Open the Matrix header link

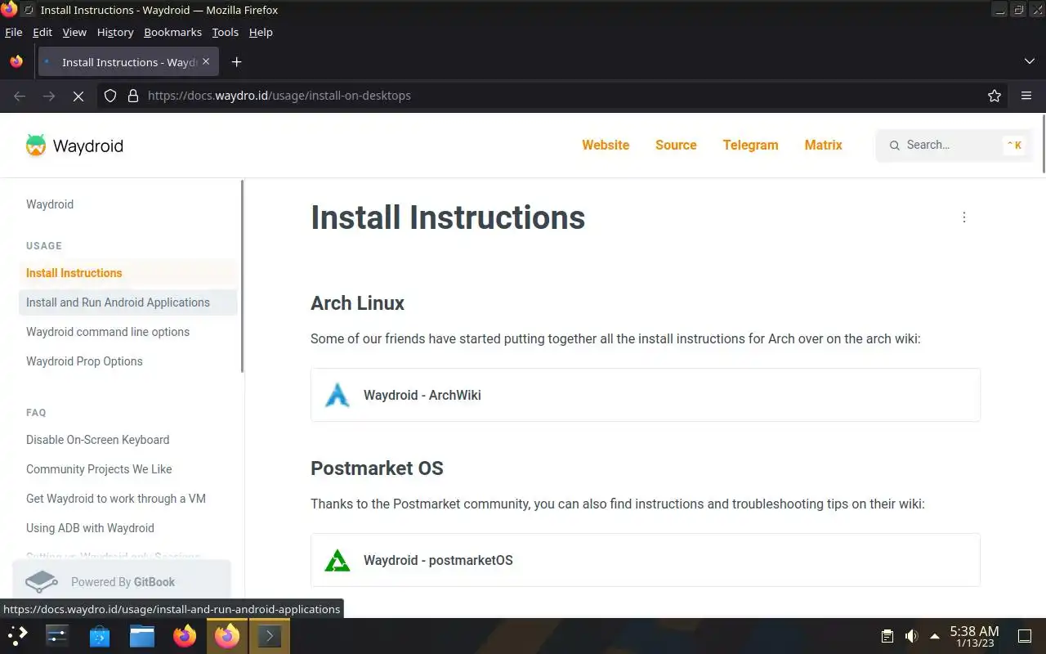(823, 145)
